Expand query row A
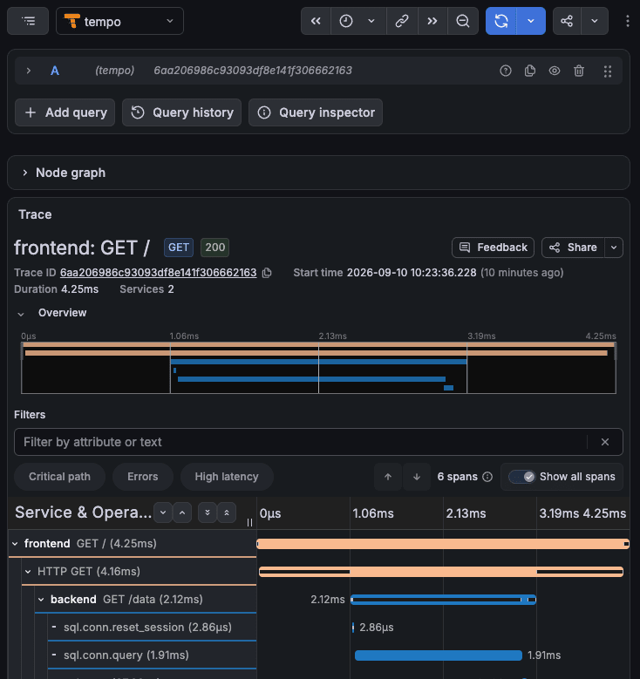 [29, 71]
